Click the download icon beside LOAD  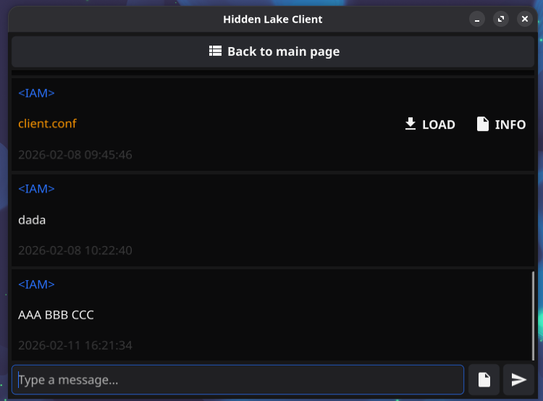point(411,124)
